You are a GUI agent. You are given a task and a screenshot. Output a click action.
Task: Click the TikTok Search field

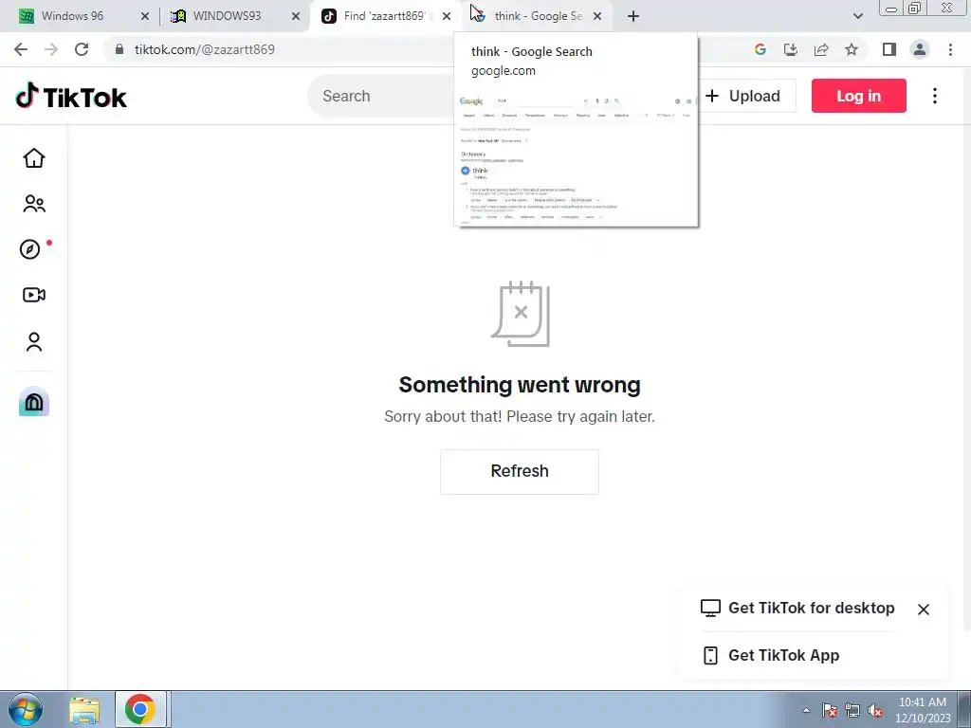click(x=381, y=96)
